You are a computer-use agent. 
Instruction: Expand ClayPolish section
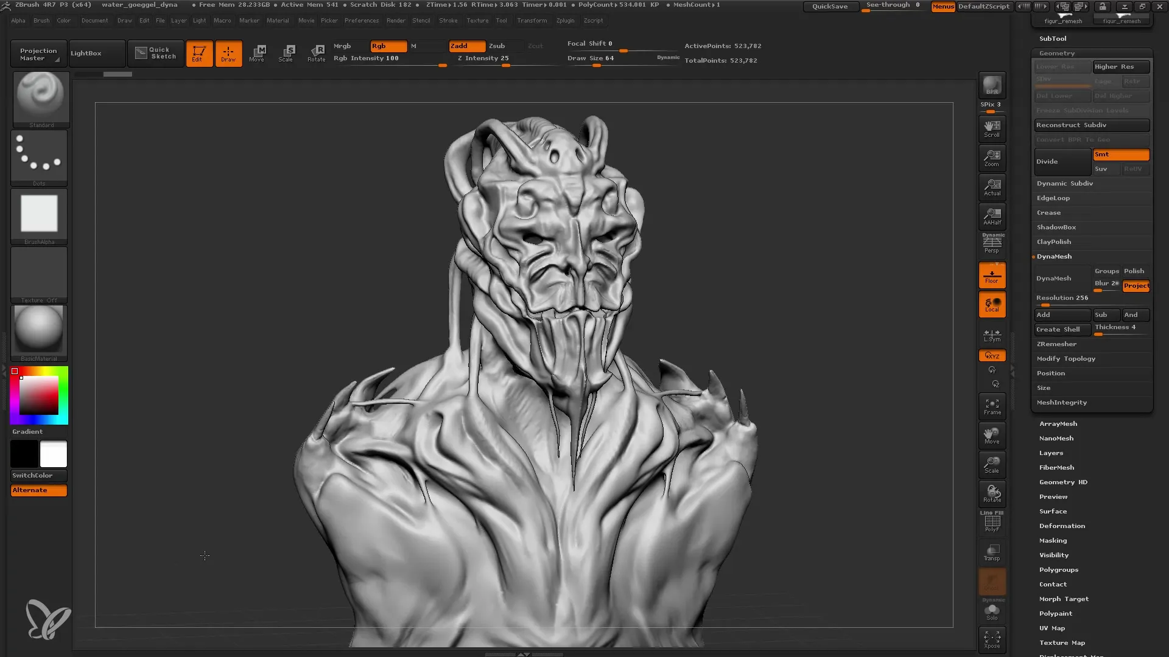click(x=1053, y=242)
